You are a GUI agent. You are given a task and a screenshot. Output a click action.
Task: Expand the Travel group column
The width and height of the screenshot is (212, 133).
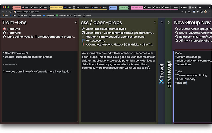[x=161, y=23]
